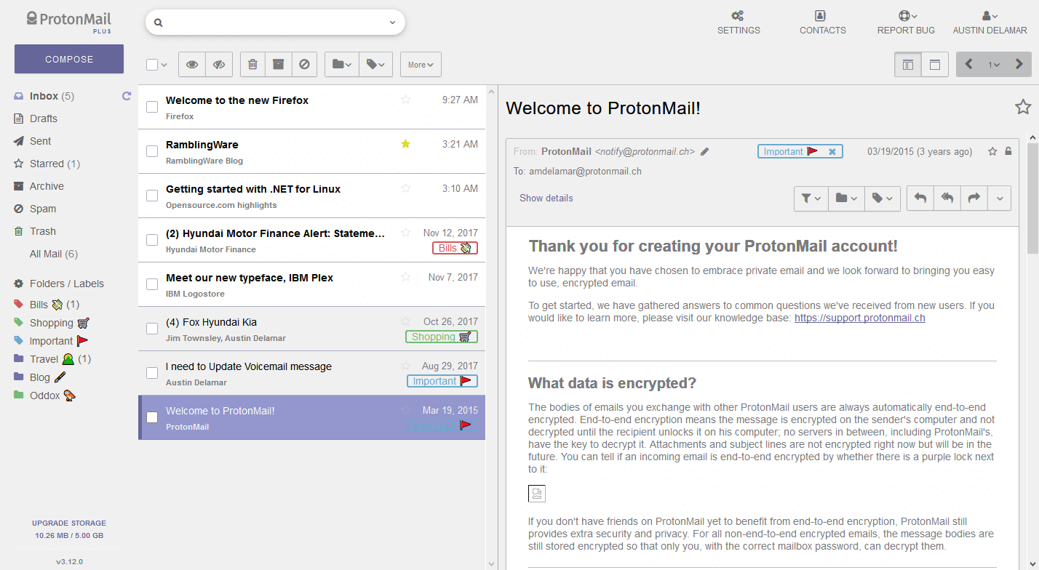Check the Getting started with .NET message
The image size is (1039, 570).
coord(152,196)
